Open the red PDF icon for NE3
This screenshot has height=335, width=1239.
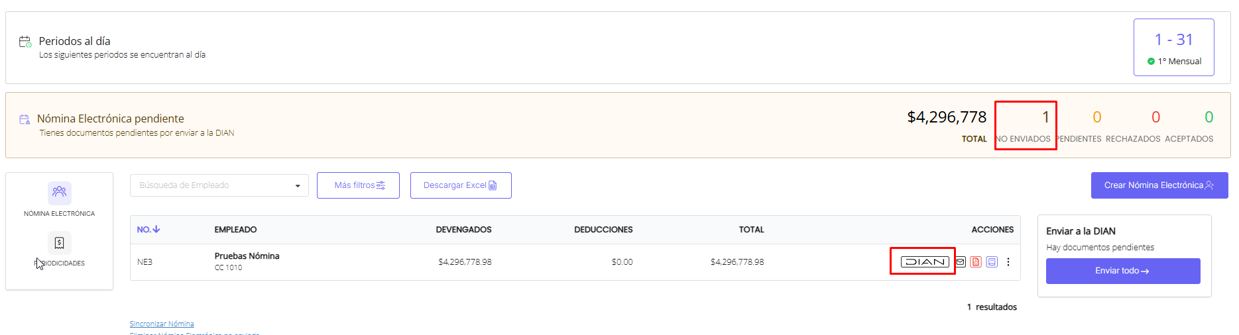pyautogui.click(x=976, y=262)
